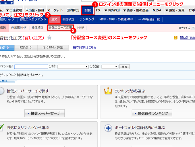The height and width of the screenshot is (147, 195).
Task: Expand the 設定・変更 dropdown menu
Action: point(175,10)
